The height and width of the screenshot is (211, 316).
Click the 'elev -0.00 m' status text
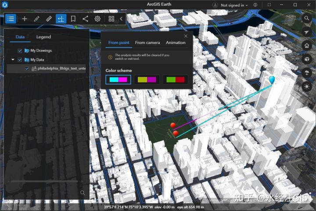click(165, 207)
